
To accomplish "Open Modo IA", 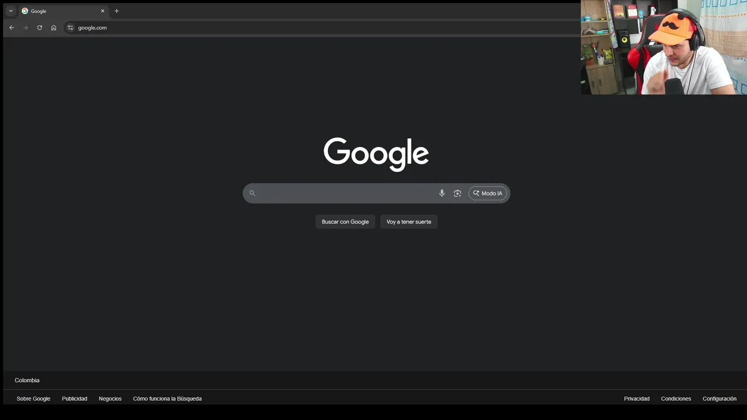I will [488, 193].
